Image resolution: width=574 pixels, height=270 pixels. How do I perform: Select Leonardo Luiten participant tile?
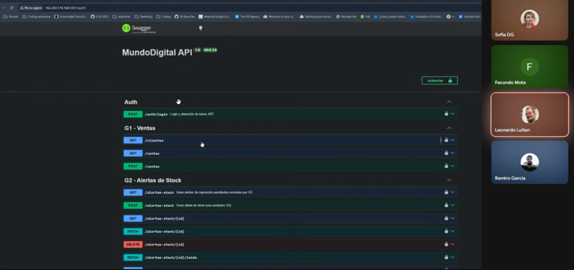(530, 115)
